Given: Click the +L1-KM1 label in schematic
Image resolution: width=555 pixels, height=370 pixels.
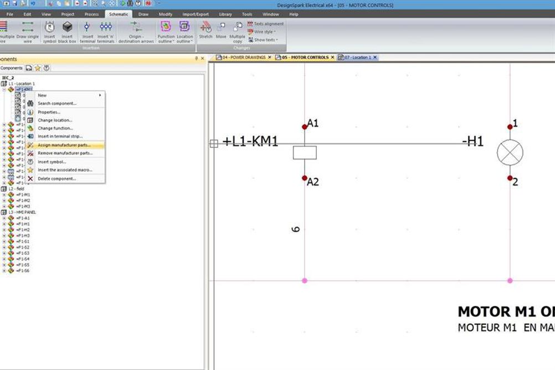Looking at the screenshot, I should (250, 141).
